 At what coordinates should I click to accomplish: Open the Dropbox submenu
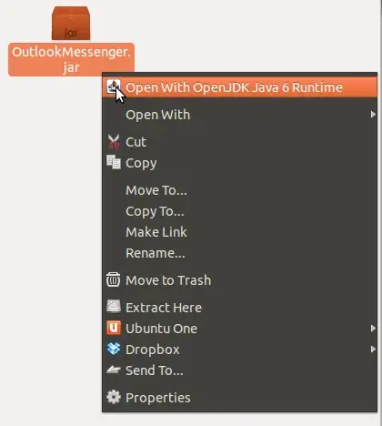[x=239, y=350]
